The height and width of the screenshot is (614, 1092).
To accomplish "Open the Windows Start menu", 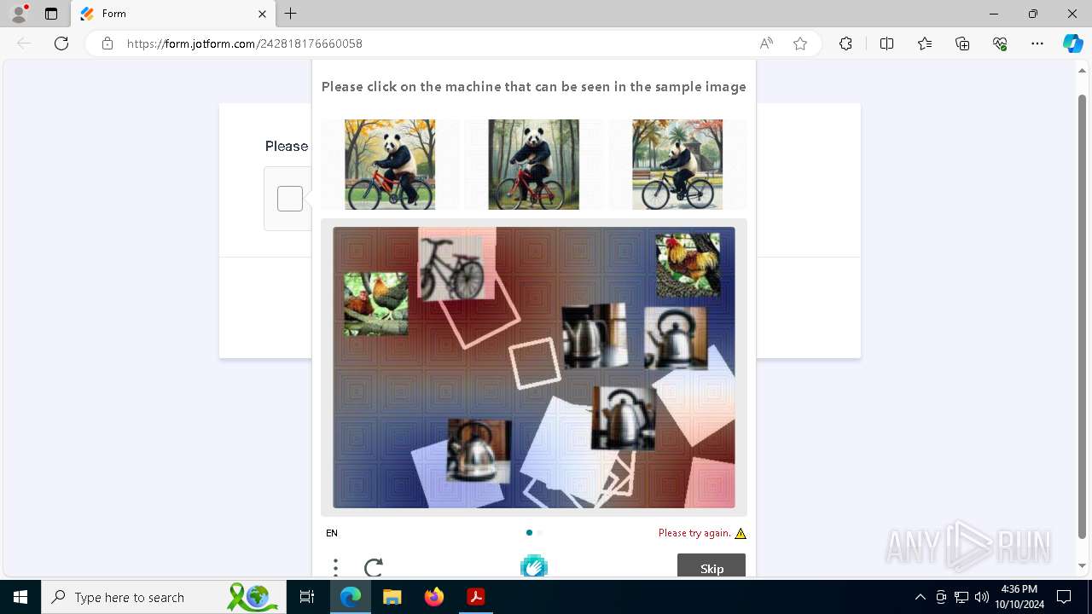I will [20, 597].
